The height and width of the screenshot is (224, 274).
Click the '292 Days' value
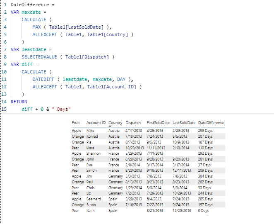(205, 153)
